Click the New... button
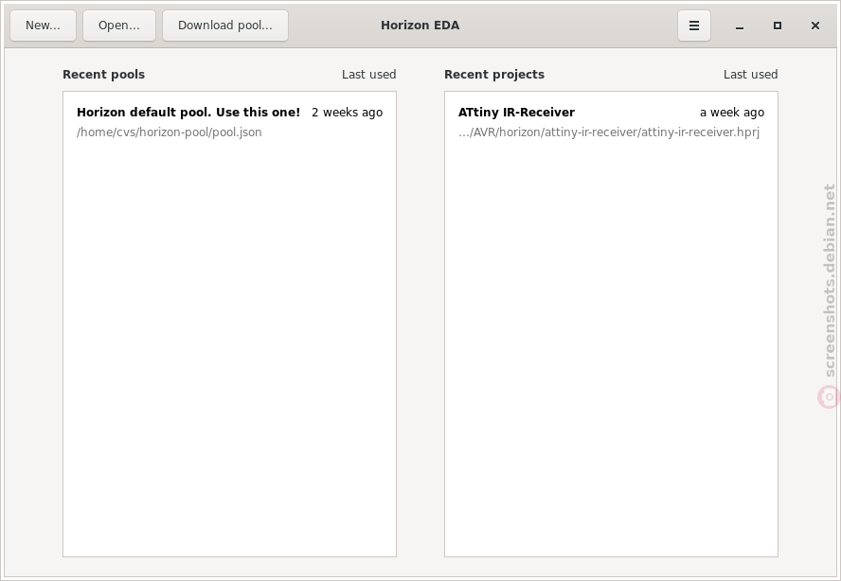This screenshot has width=841, height=581. click(x=43, y=26)
